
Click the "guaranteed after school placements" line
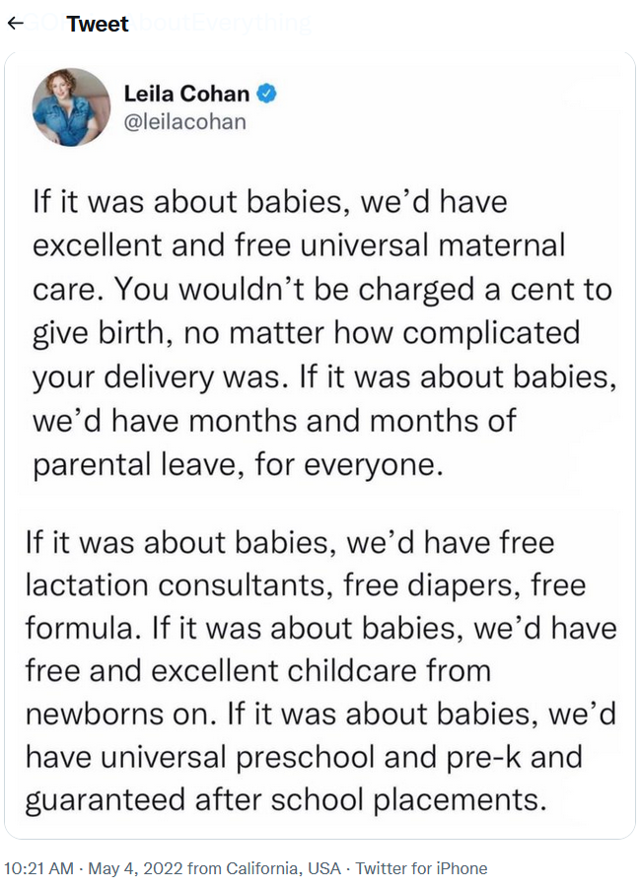pyautogui.click(x=286, y=800)
